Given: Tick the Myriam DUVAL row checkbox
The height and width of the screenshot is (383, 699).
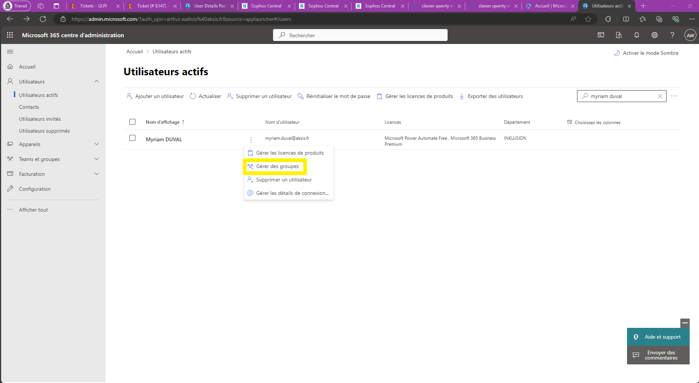Looking at the screenshot, I should click(x=132, y=138).
